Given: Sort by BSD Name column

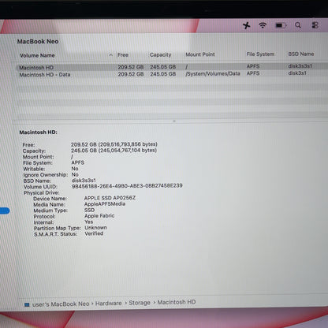Looking at the screenshot, I should pos(301,54).
